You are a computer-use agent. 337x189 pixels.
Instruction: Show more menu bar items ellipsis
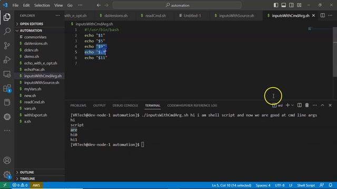(x=80, y=5)
